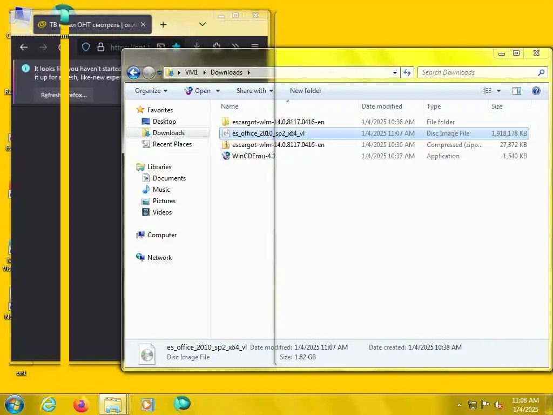Open a new Firefox tab with plus
This screenshot has height=415, width=553.
[163, 25]
